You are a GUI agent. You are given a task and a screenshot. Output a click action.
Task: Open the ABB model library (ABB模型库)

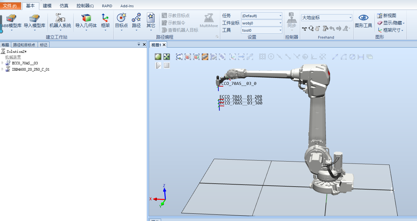(x=12, y=22)
